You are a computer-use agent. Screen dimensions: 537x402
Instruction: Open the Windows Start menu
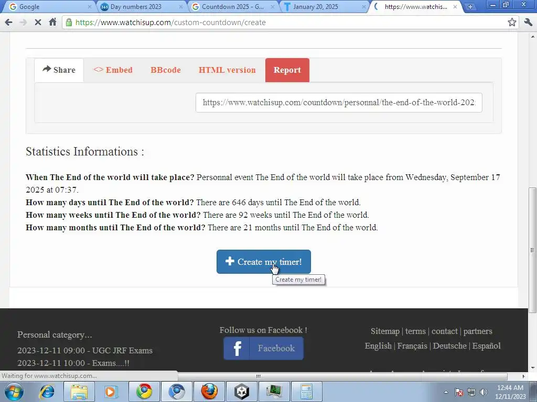click(14, 392)
